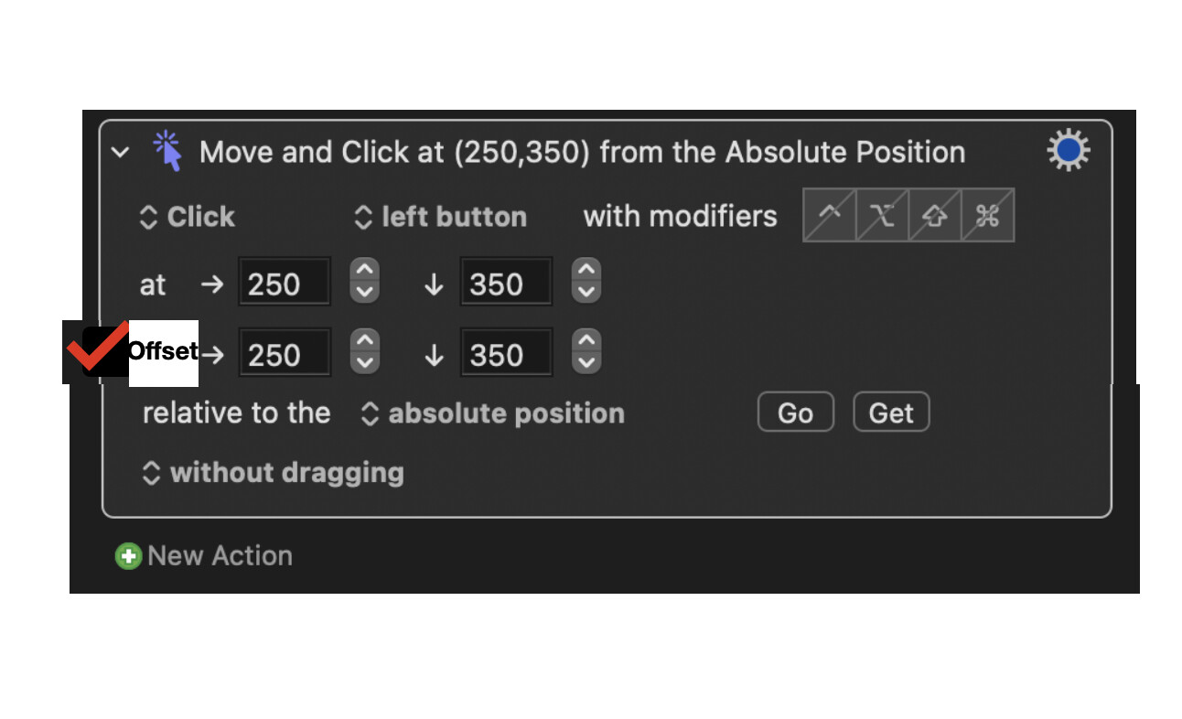1182x719 pixels.
Task: Open the left button dropdown
Action: click(x=440, y=217)
